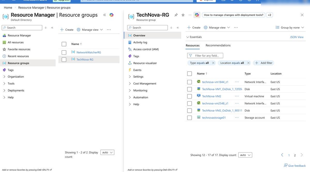Viewport: 310px width, 172px height.
Task: Click ellipsis for TechNova-VM2 row
Action: pyautogui.click(x=237, y=96)
